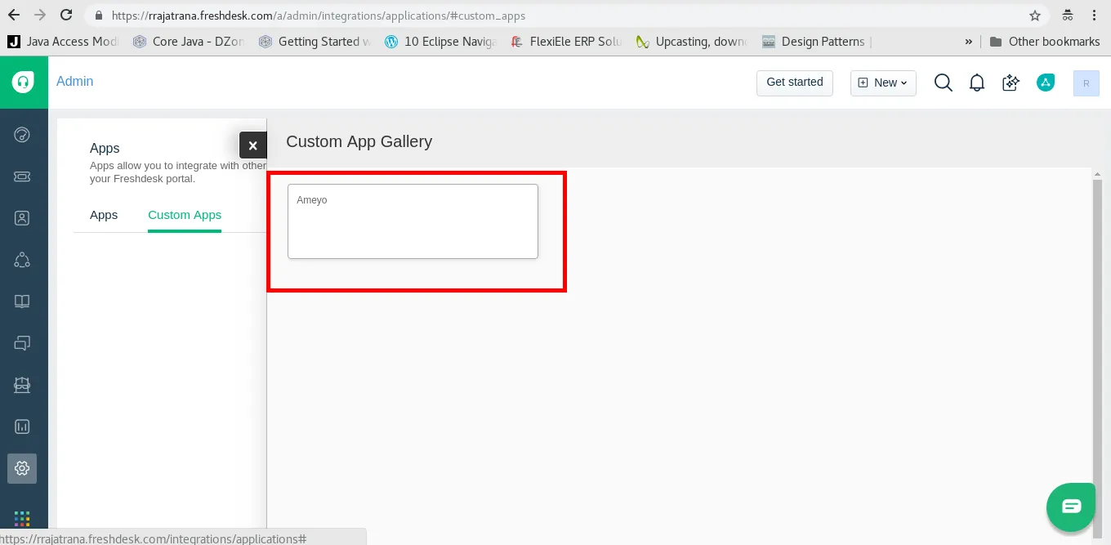This screenshot has height=545, width=1111.
Task: Open the Core Java - DZone bookmark
Action: tap(190, 42)
